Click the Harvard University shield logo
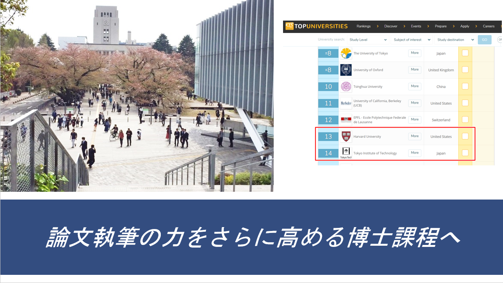503x283 pixels. [x=346, y=137]
